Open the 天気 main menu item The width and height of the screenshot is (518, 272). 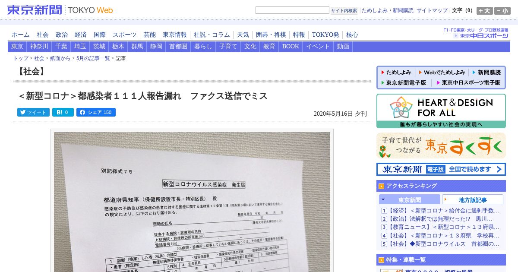[243, 35]
